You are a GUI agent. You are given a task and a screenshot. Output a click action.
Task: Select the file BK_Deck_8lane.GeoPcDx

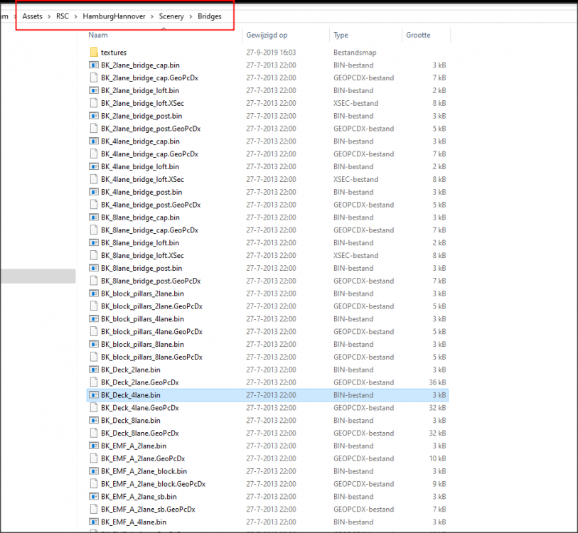[140, 434]
